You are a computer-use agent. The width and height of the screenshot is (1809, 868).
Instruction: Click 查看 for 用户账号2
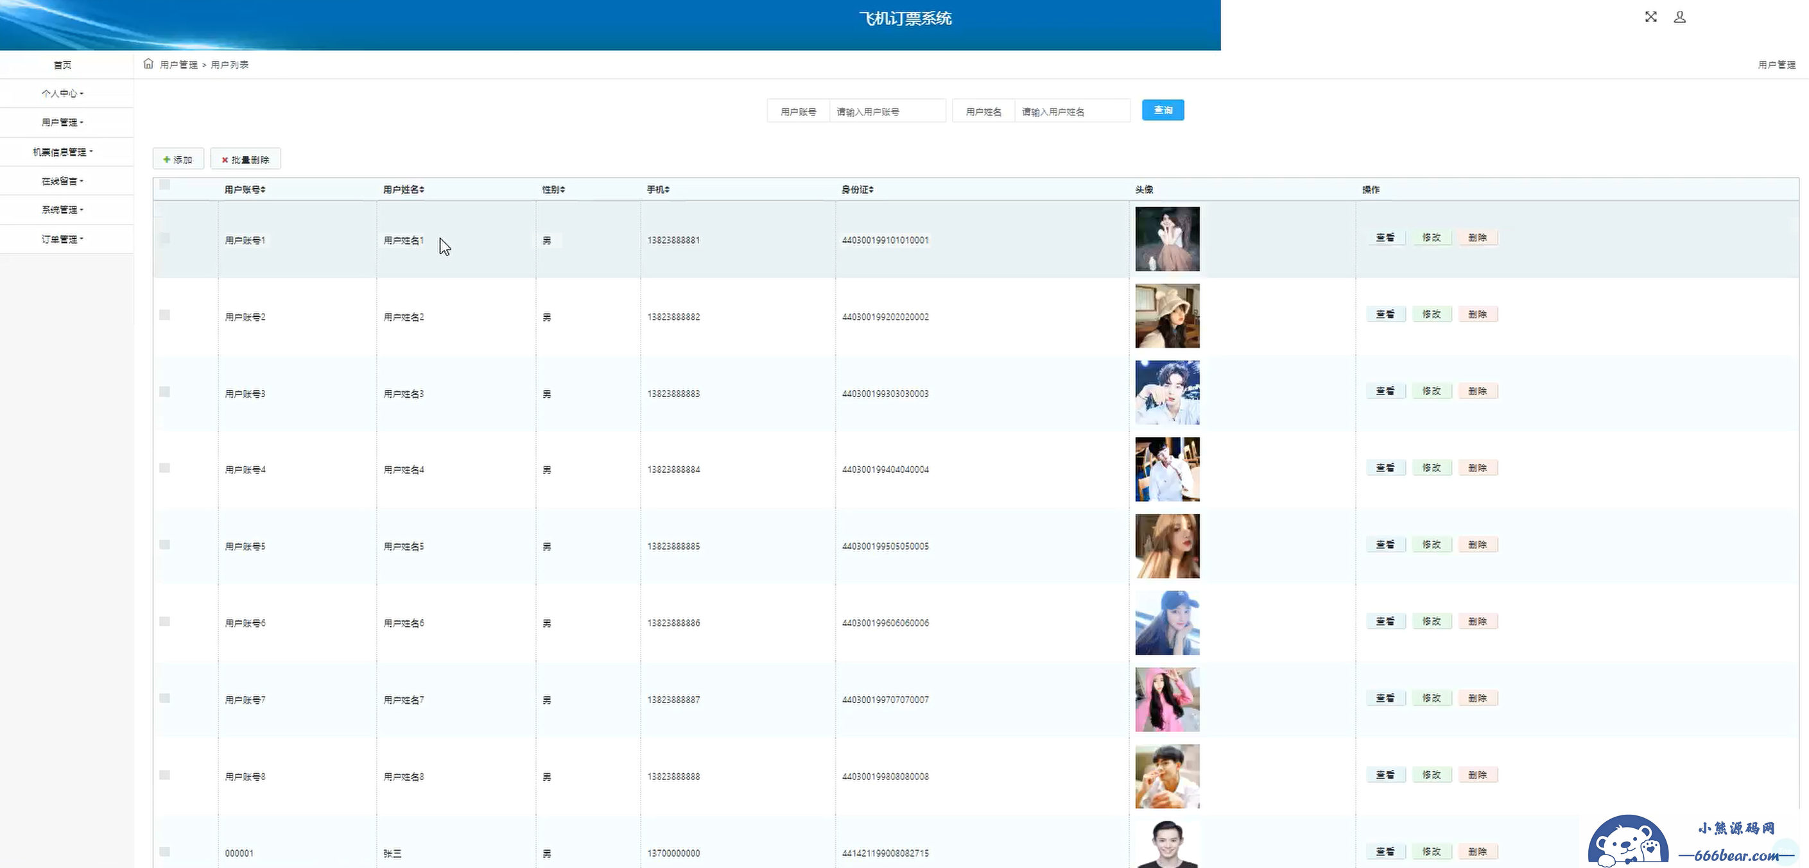click(x=1385, y=314)
